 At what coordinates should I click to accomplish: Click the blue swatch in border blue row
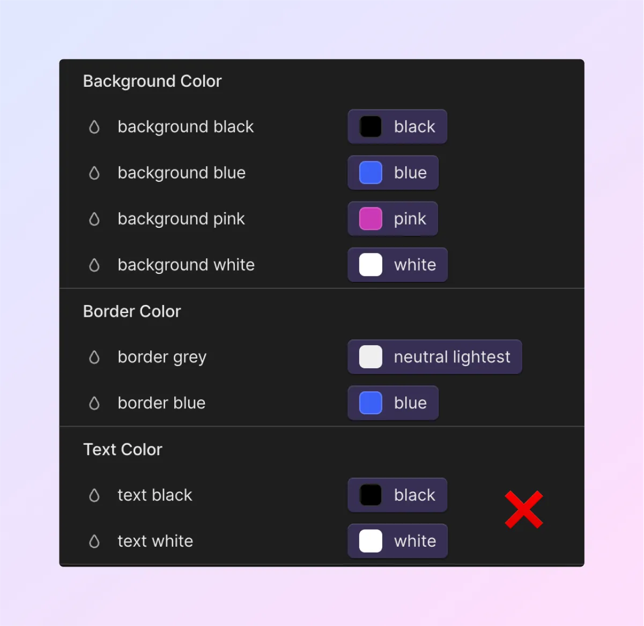371,403
